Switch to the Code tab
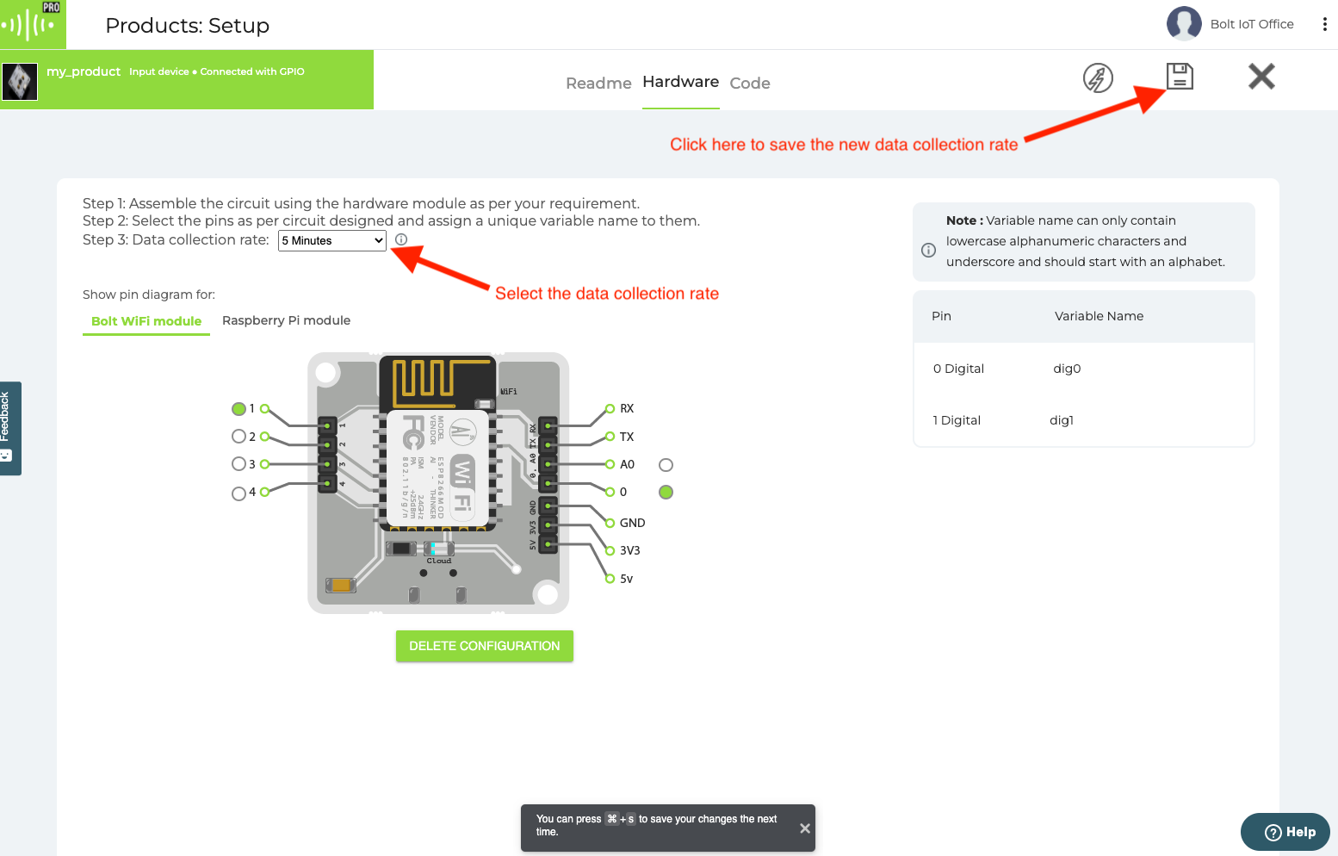The image size is (1338, 856). point(750,84)
